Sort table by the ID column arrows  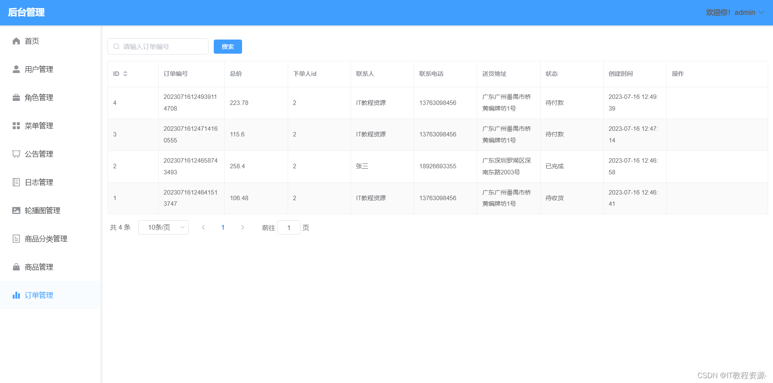pyautogui.click(x=125, y=74)
